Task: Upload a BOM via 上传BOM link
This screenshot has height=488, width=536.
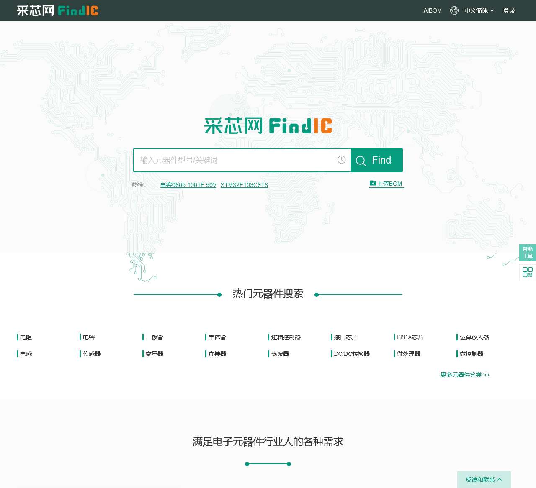Action: coord(386,184)
